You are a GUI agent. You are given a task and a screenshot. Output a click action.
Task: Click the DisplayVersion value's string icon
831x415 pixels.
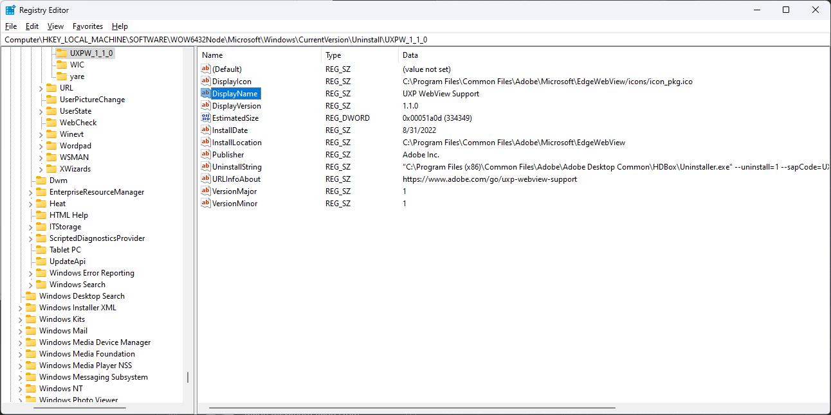[206, 105]
